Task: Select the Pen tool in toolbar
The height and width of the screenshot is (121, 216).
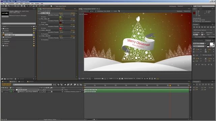Action: pyautogui.click(x=25, y=6)
